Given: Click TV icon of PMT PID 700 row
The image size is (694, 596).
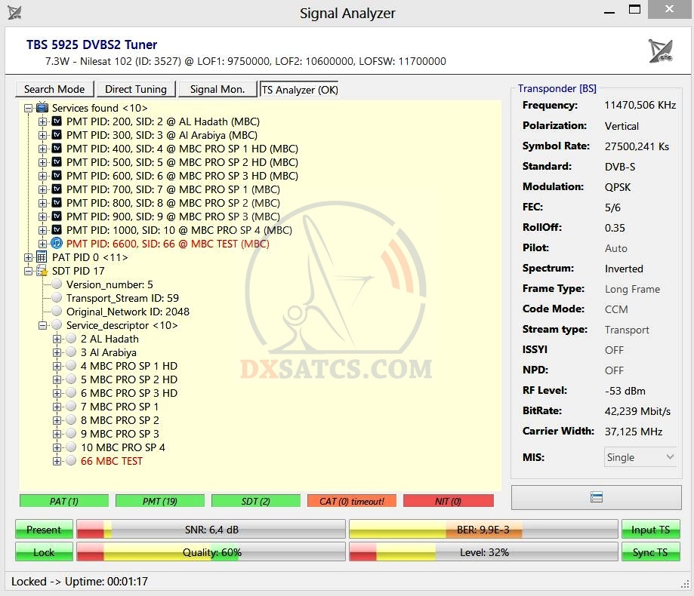Looking at the screenshot, I should pos(57,189).
